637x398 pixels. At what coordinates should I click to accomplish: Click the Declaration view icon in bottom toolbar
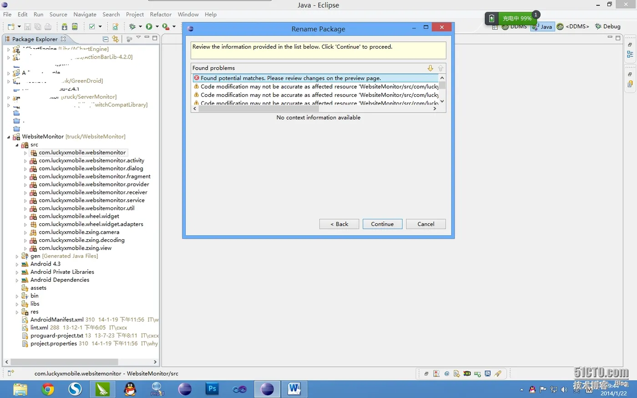coord(457,374)
